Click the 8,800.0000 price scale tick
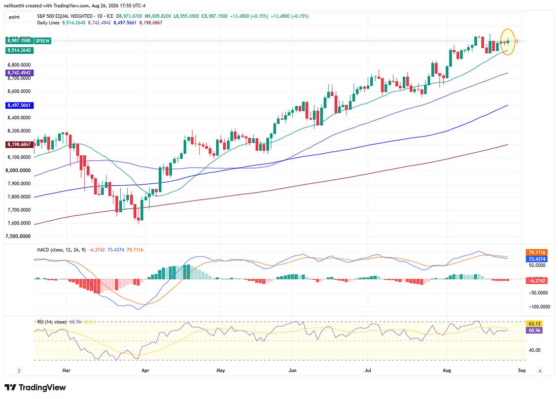 (x=19, y=65)
